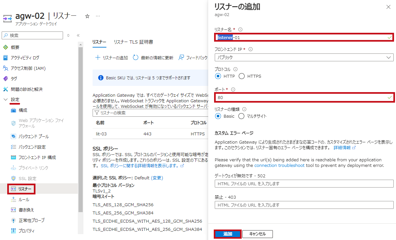Open SSL ポリシーに関する詳細情報を表示します link
This screenshot has height=240, width=396.
tap(142, 166)
